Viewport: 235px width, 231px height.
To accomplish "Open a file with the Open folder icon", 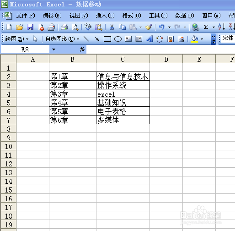I will 20,27.
